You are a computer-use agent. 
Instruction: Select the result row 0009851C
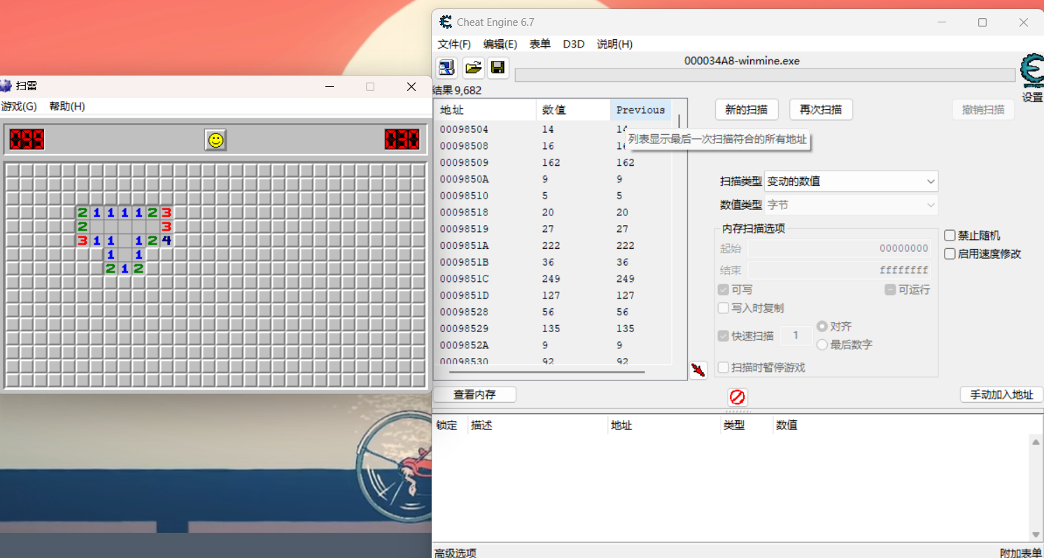pos(553,279)
